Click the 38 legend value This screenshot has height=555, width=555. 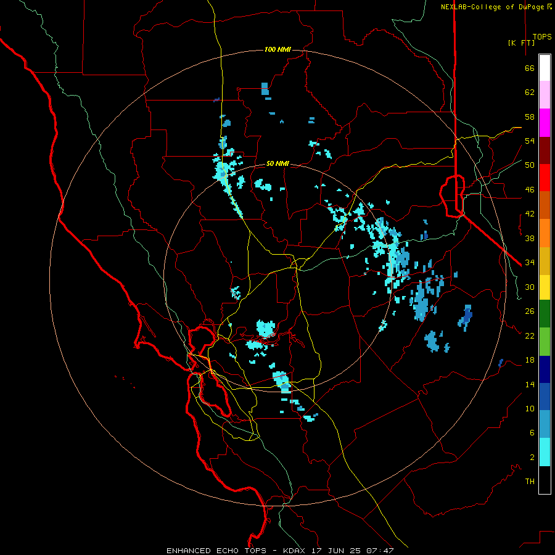(530, 238)
